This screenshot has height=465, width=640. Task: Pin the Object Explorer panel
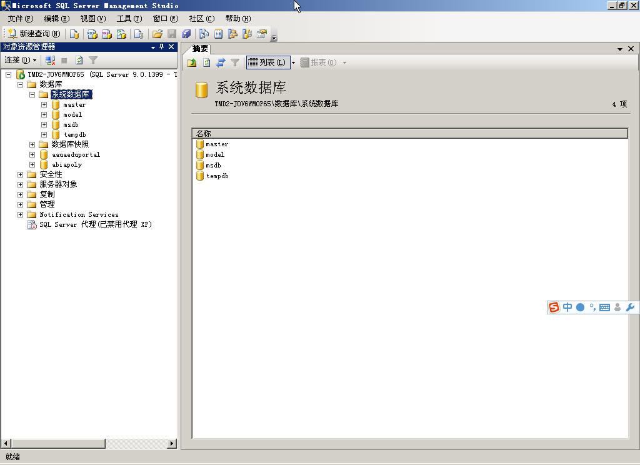[161, 46]
